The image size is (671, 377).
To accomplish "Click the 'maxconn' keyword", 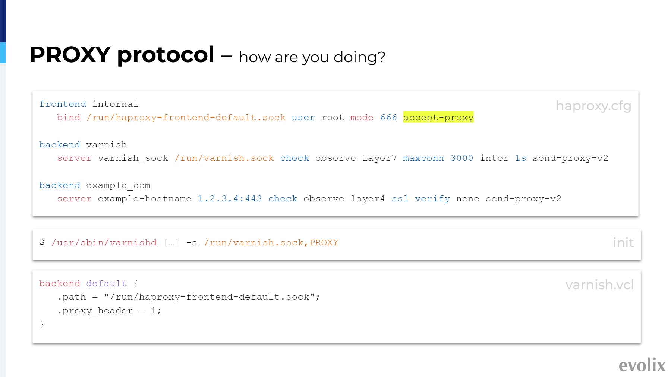I will (x=423, y=158).
